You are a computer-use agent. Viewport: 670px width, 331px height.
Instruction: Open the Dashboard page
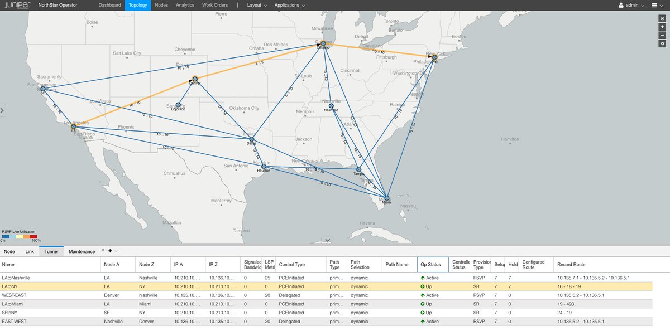[x=109, y=5]
